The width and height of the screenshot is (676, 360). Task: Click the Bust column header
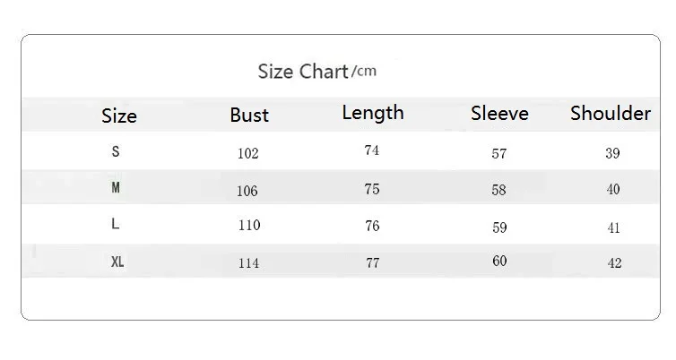pyautogui.click(x=249, y=115)
